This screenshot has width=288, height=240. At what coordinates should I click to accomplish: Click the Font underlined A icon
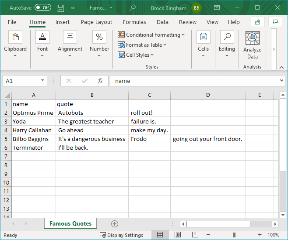42,37
